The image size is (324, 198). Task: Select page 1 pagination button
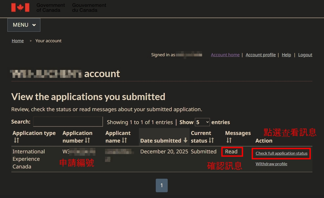pos(162,185)
